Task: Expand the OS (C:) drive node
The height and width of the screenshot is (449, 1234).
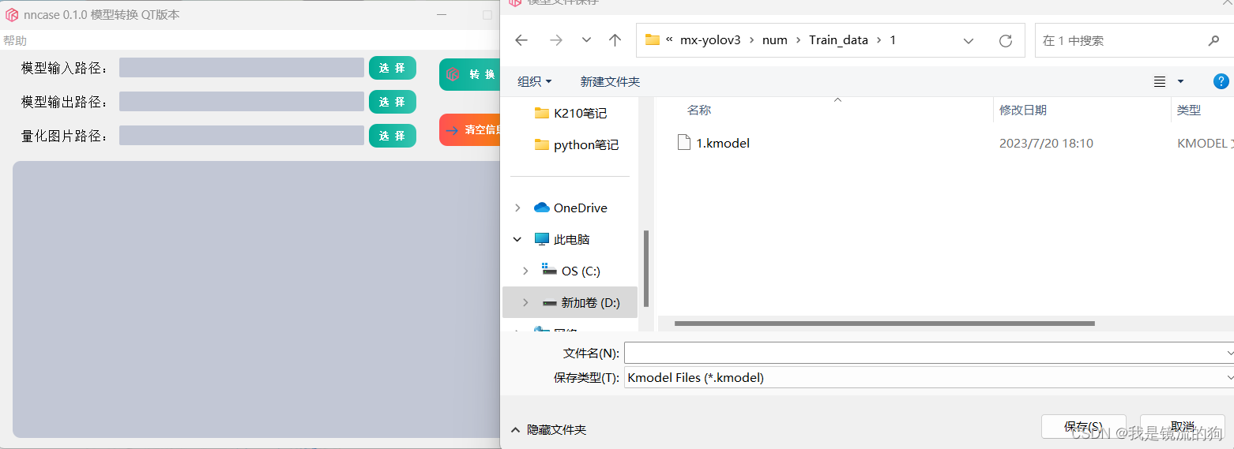Action: pyautogui.click(x=525, y=271)
